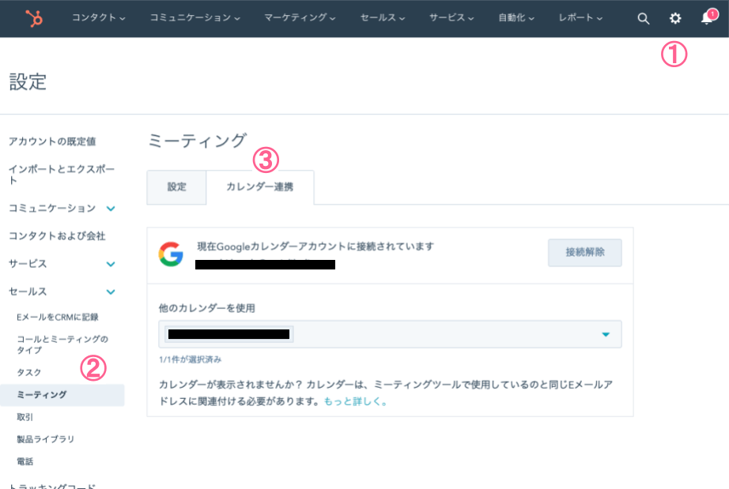Open アカウントの既定値 in sidebar

pyautogui.click(x=52, y=141)
